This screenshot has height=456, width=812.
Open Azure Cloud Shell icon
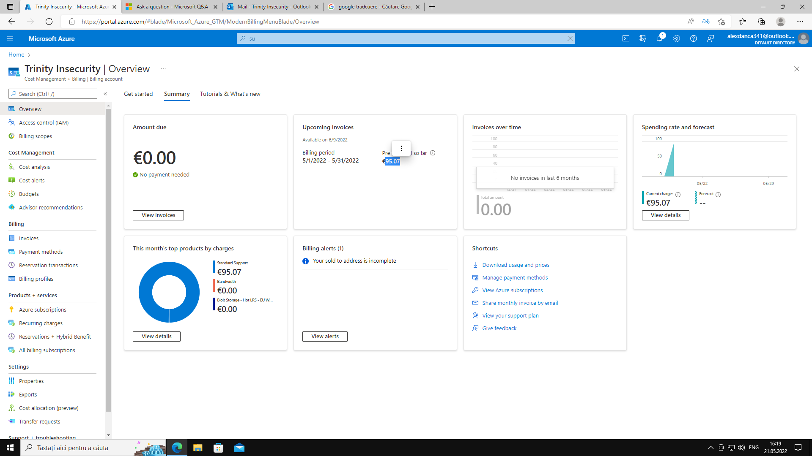tap(626, 38)
